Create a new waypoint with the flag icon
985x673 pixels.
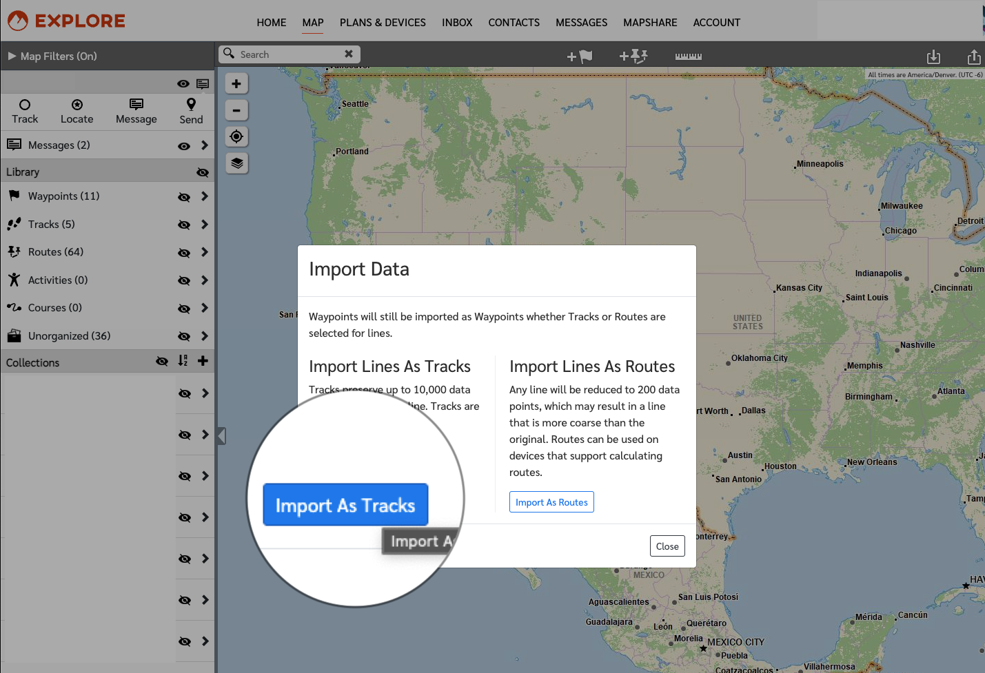[580, 56]
